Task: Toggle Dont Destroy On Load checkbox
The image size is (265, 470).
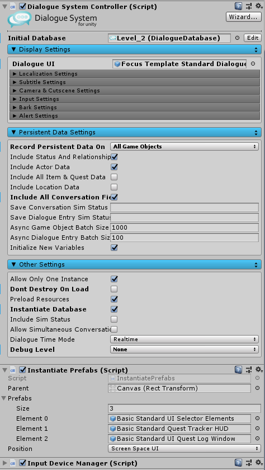Action: tap(114, 289)
